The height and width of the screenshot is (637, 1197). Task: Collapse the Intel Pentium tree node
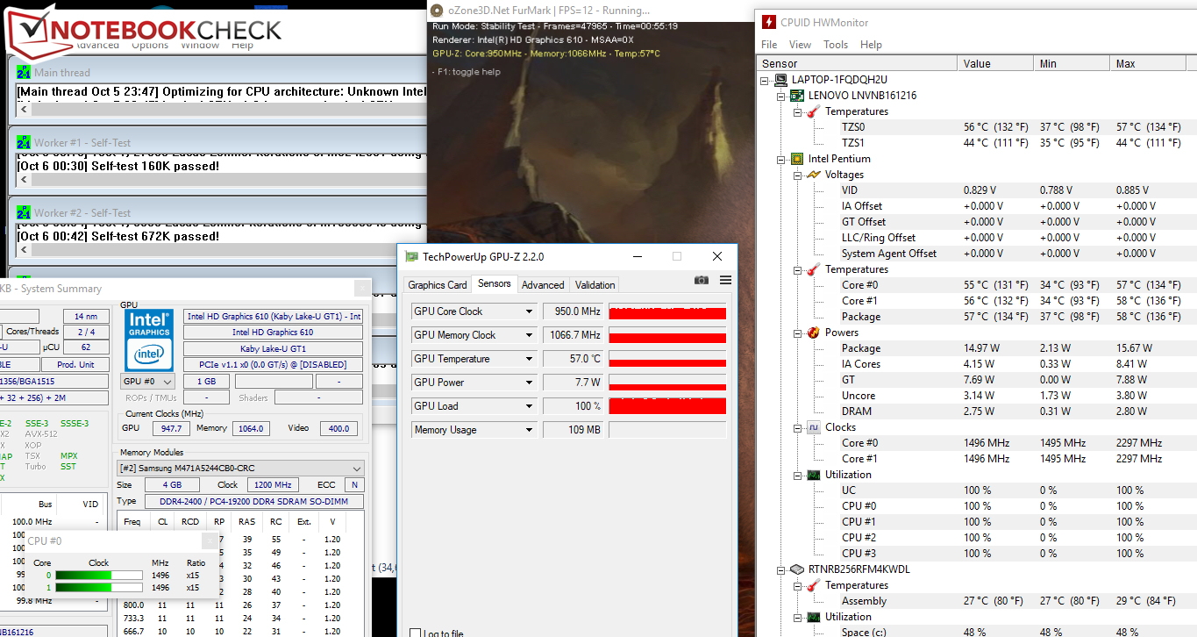(x=780, y=159)
